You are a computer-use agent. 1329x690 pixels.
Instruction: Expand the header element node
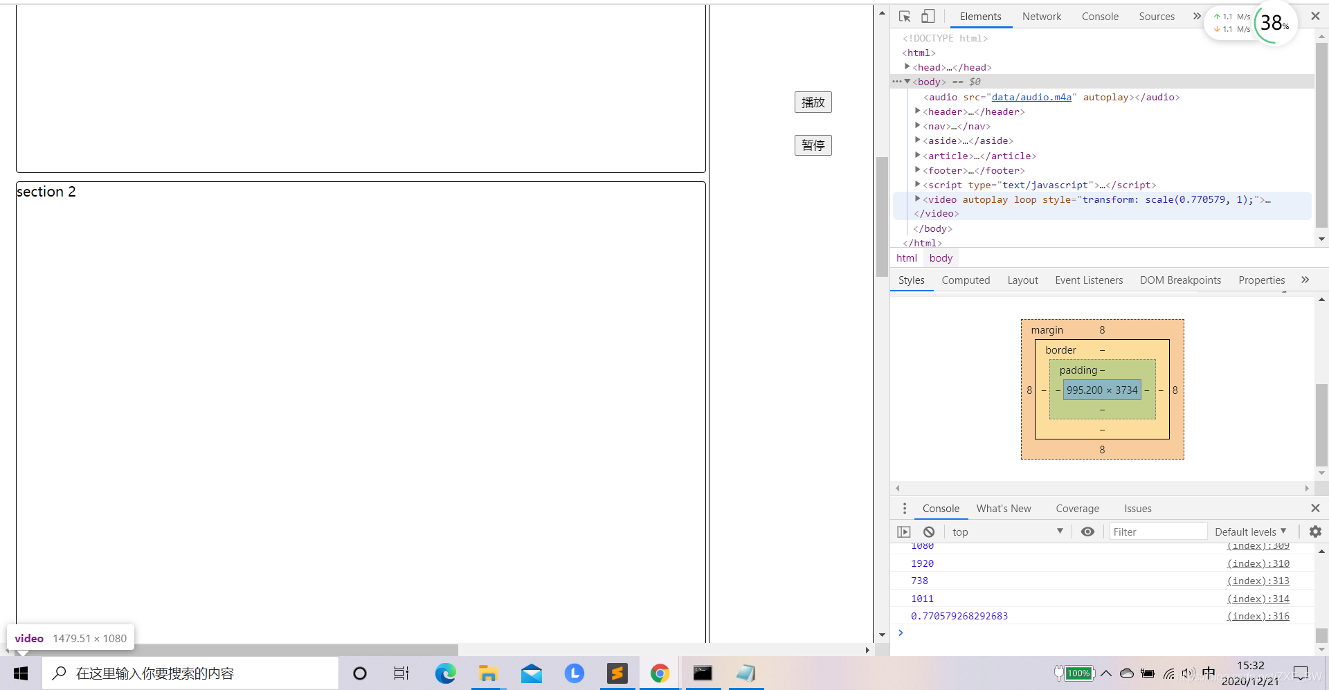(x=918, y=111)
